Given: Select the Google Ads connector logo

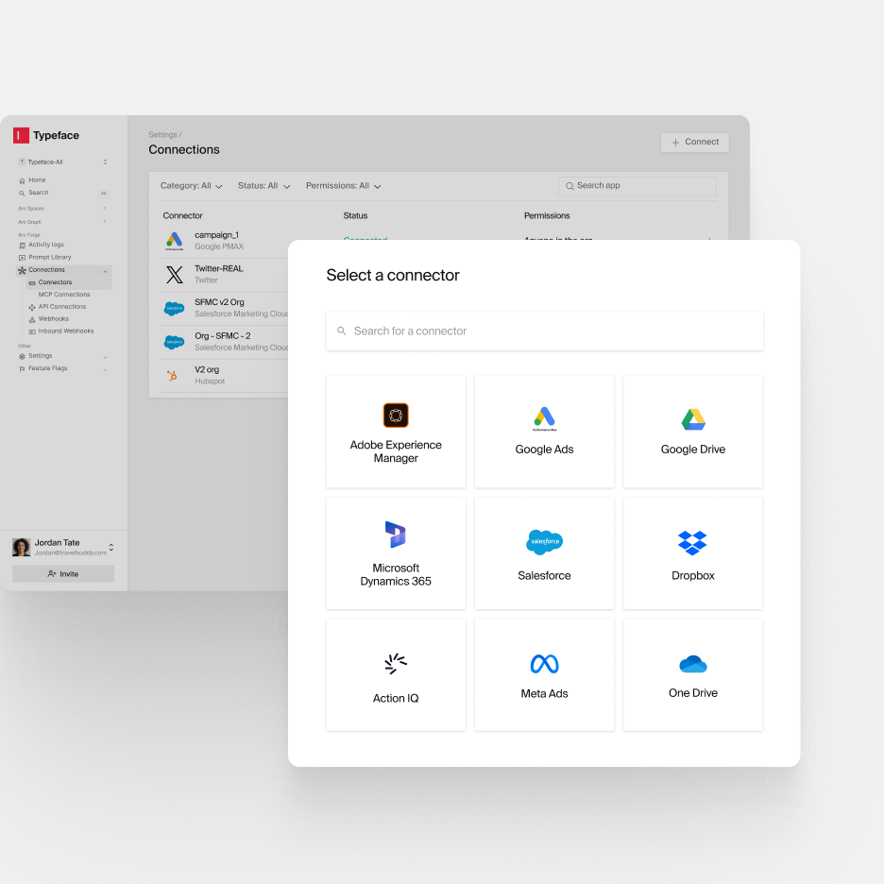Looking at the screenshot, I should click(545, 418).
